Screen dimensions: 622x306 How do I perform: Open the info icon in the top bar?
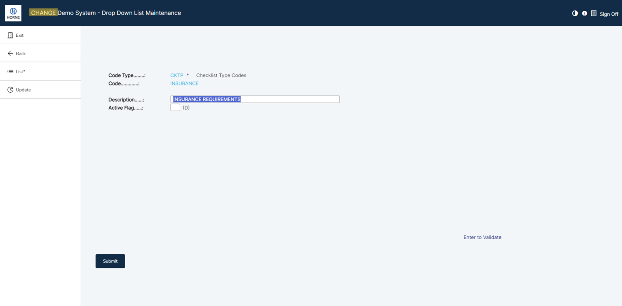click(x=584, y=13)
